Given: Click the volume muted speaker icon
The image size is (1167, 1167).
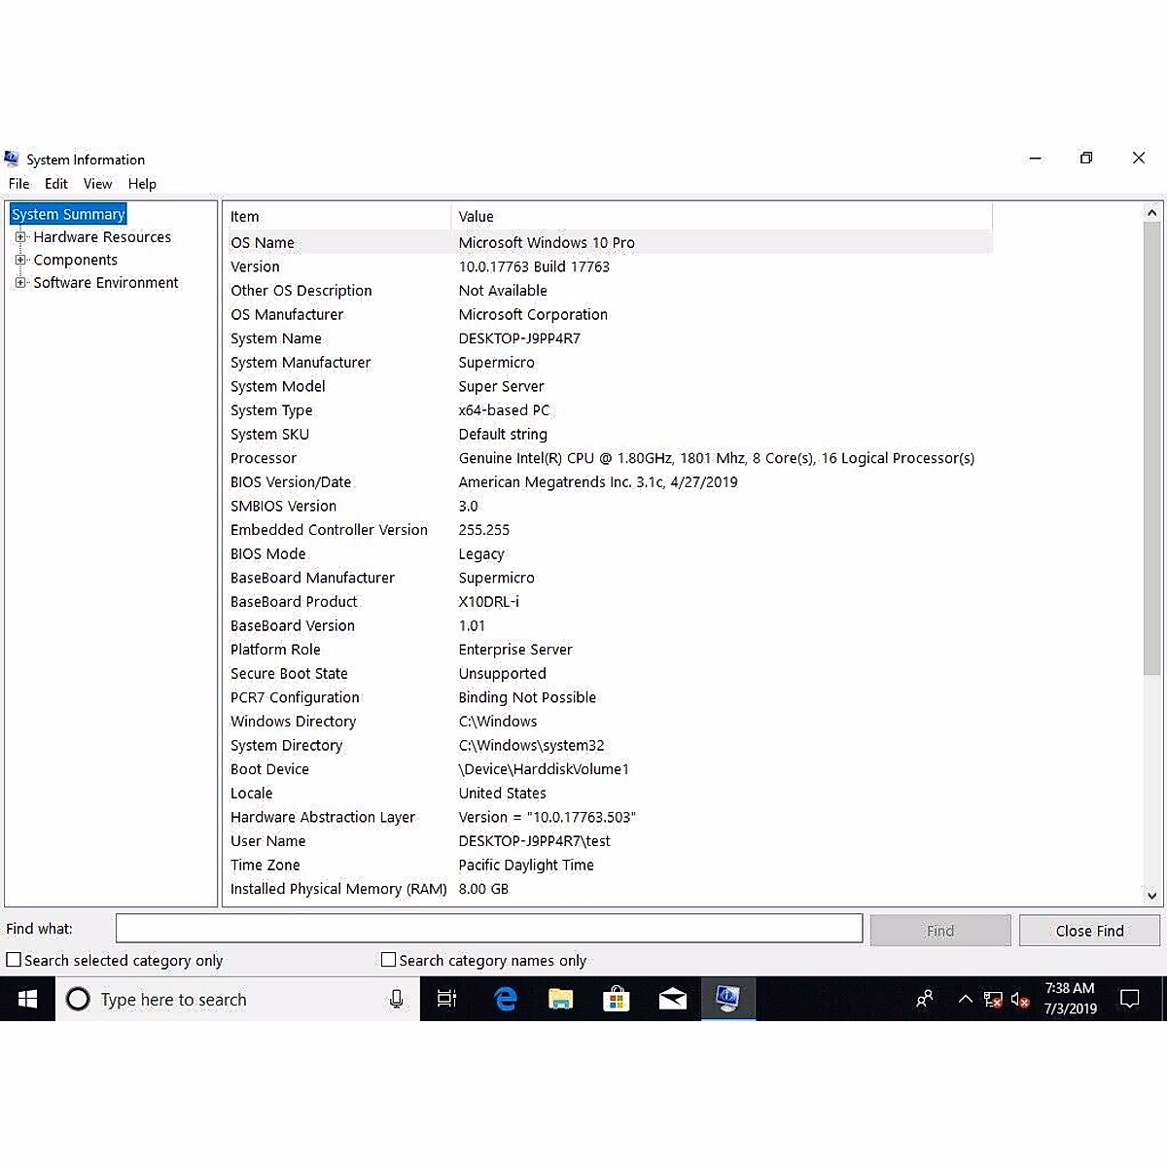Looking at the screenshot, I should (x=1019, y=1000).
